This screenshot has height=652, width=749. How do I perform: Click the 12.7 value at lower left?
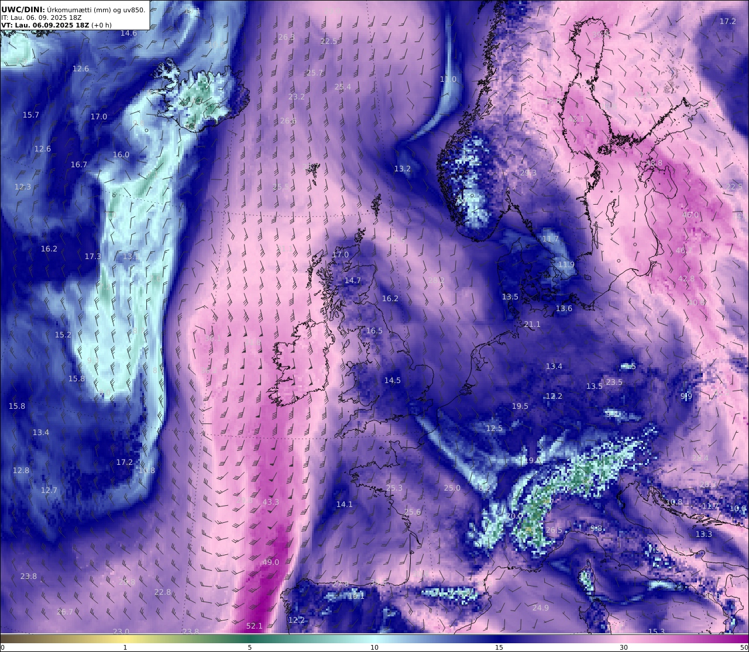tap(49, 490)
